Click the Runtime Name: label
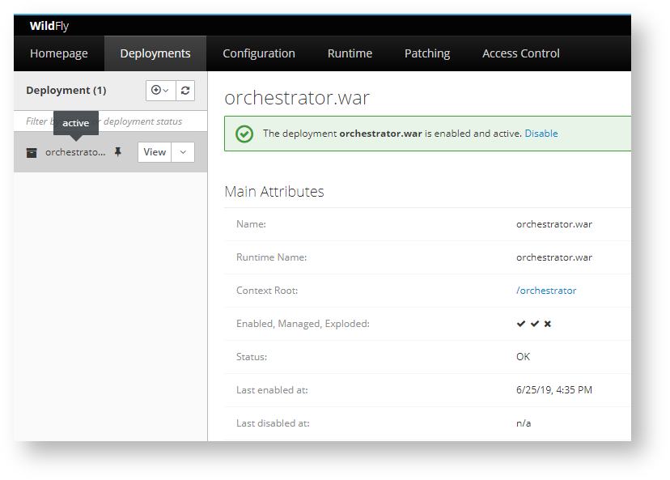 pos(272,257)
